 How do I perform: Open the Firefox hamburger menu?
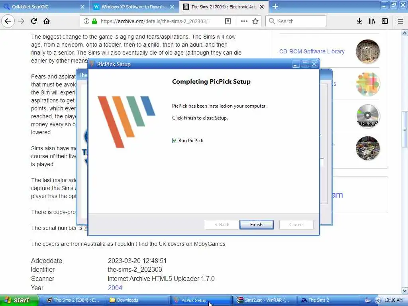tap(400, 21)
